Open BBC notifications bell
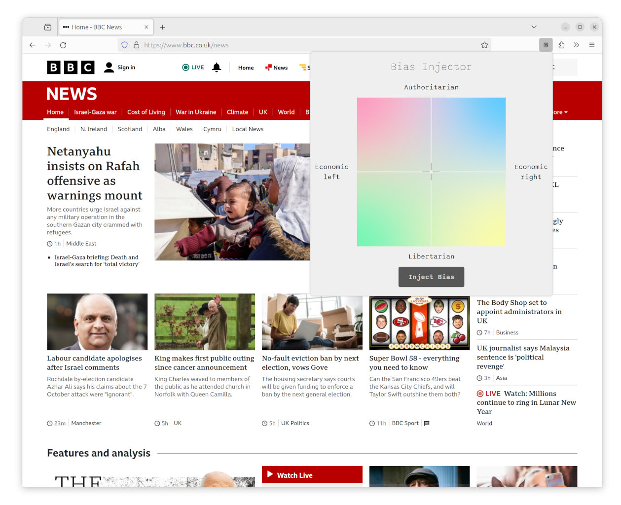This screenshot has height=505, width=621. [217, 67]
